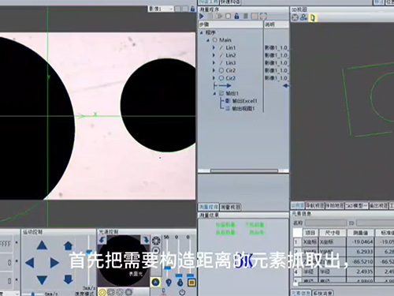Move stage left with the left arrow
The image size is (394, 296).
[x=30, y=263]
